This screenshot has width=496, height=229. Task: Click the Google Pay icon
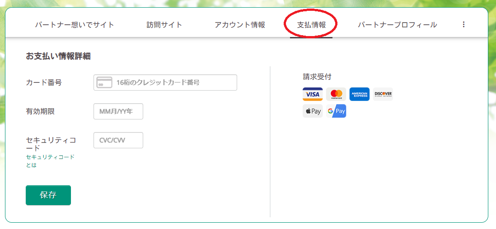(x=336, y=111)
